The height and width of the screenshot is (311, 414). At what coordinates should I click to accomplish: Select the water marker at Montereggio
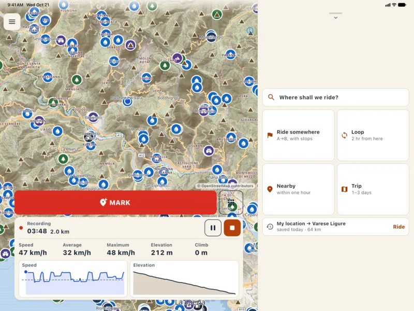[211, 36]
